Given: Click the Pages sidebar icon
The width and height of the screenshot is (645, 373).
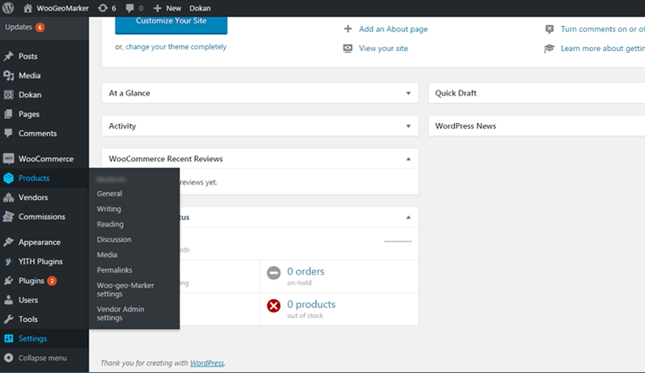Looking at the screenshot, I should 9,114.
